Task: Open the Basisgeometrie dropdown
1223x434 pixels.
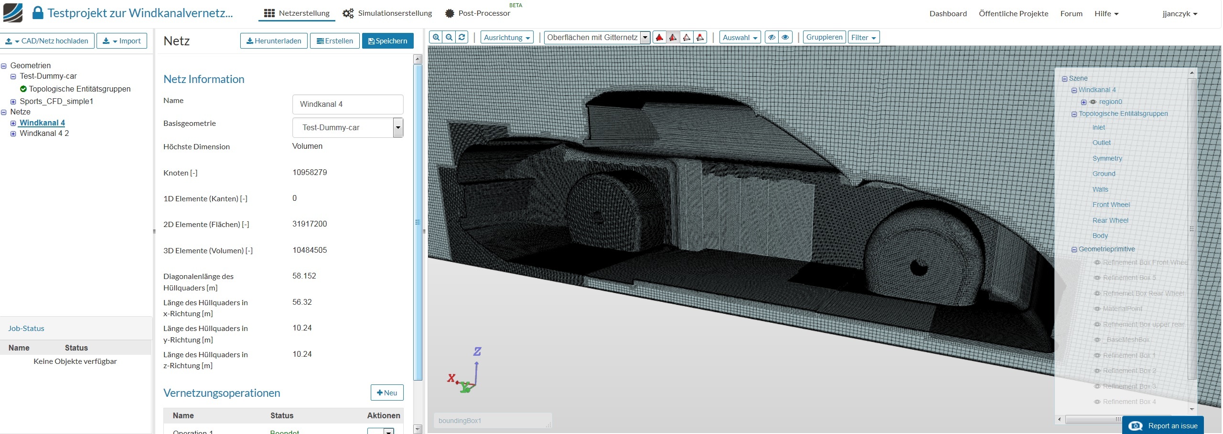Action: point(397,127)
